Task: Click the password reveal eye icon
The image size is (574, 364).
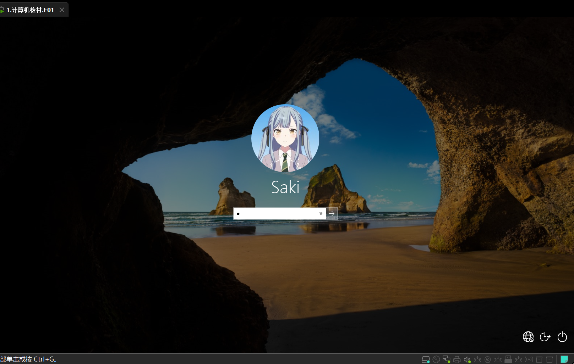Action: [x=321, y=214]
